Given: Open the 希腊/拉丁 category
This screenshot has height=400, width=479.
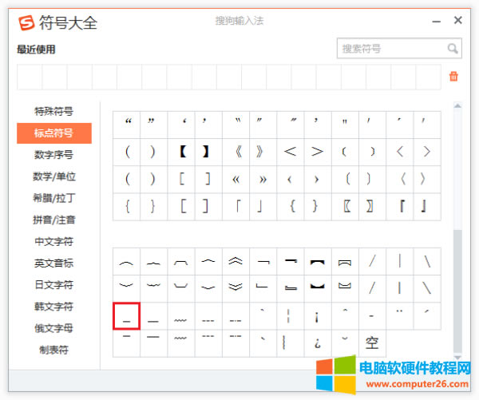Looking at the screenshot, I should 54,197.
